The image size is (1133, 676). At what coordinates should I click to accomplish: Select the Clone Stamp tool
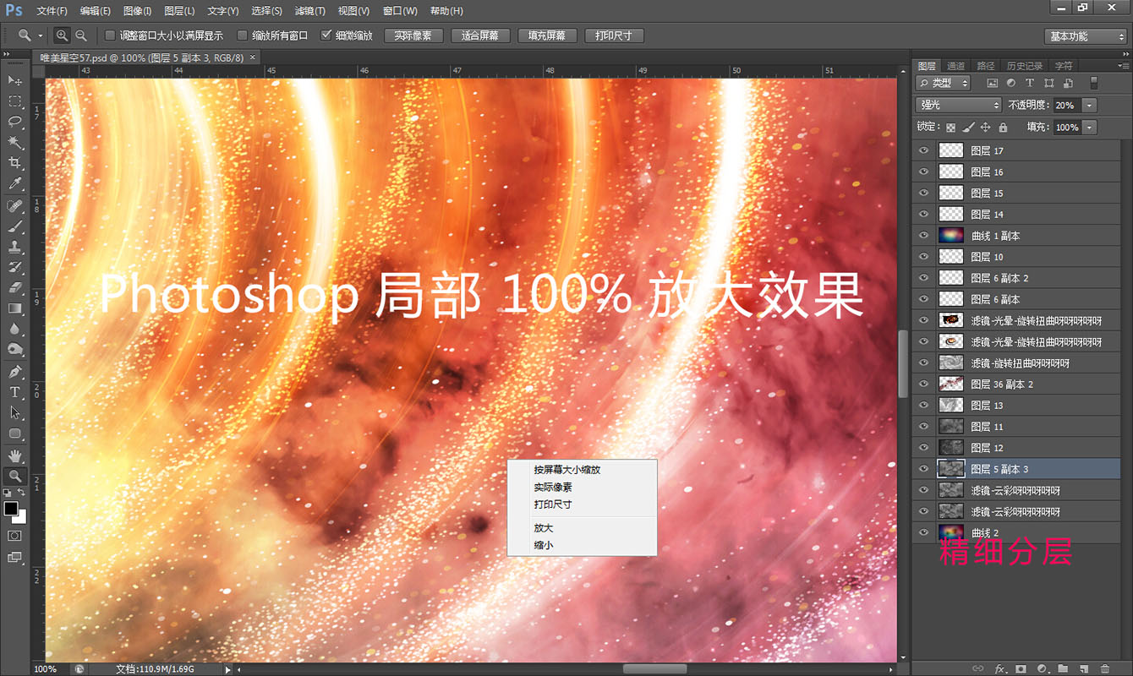click(x=15, y=248)
